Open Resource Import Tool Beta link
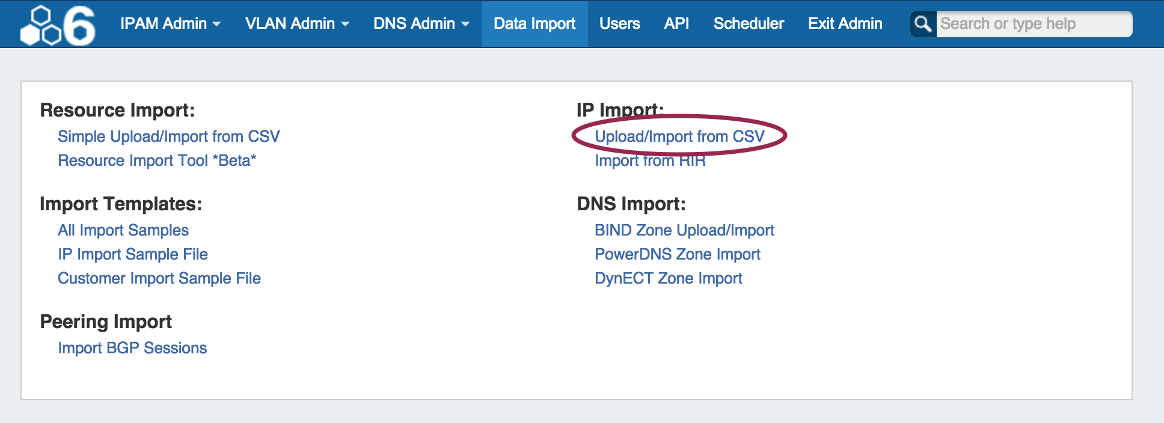Viewport: 1164px width, 423px height. tap(157, 161)
